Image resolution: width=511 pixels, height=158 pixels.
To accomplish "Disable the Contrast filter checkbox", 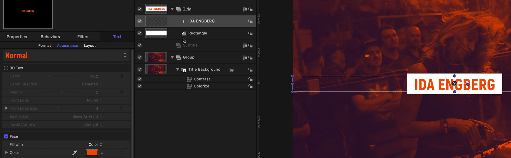I will pos(140,79).
